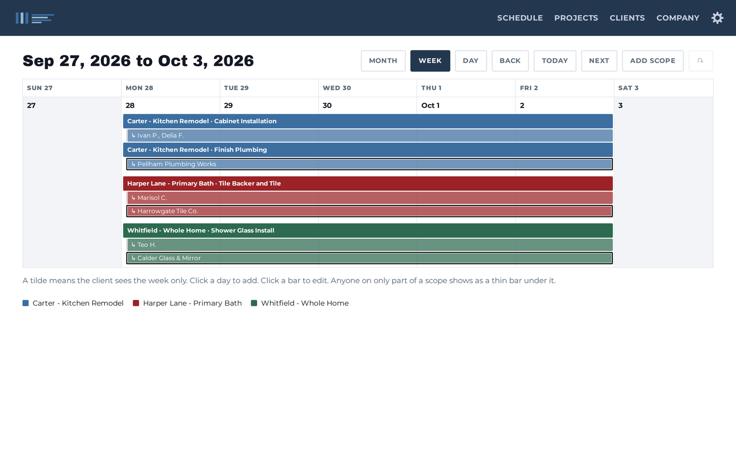
Task: Jump to Today in the calendar
Action: [555, 61]
